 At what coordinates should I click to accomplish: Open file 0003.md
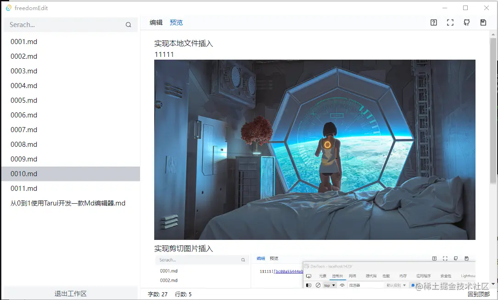pos(71,71)
